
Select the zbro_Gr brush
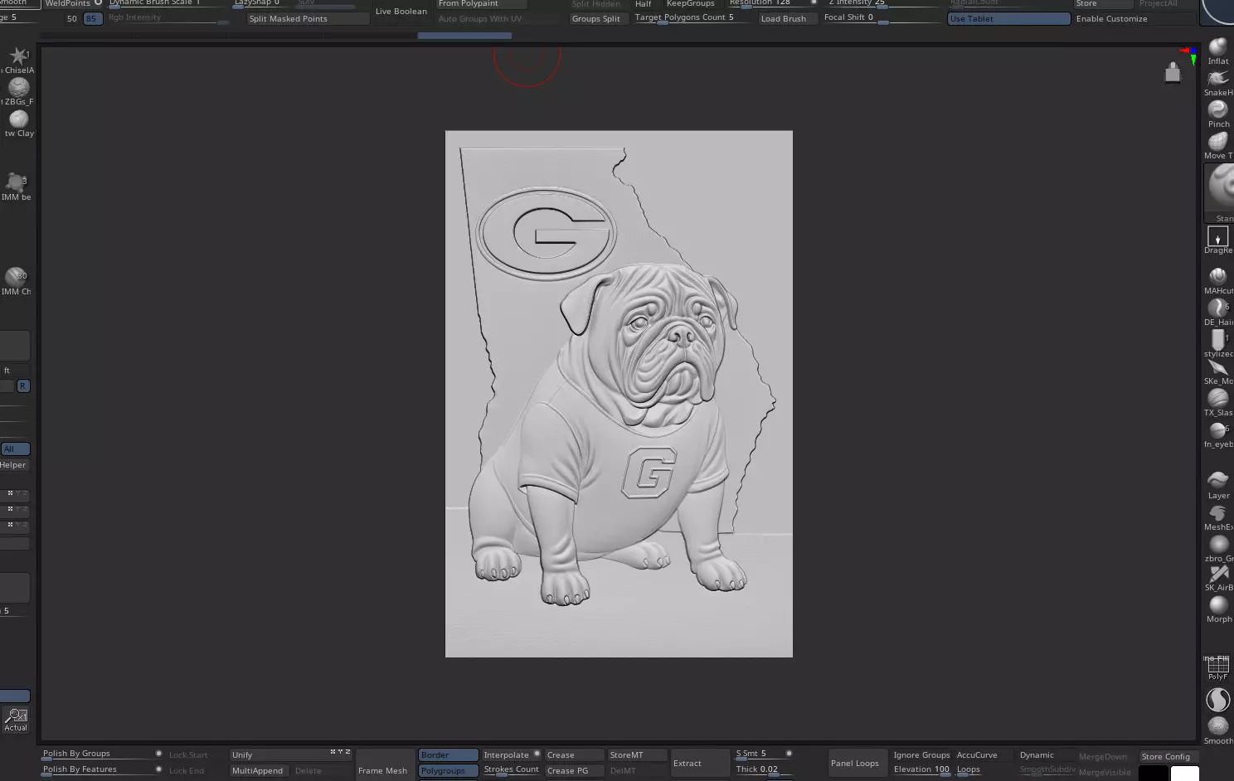coord(1217,549)
